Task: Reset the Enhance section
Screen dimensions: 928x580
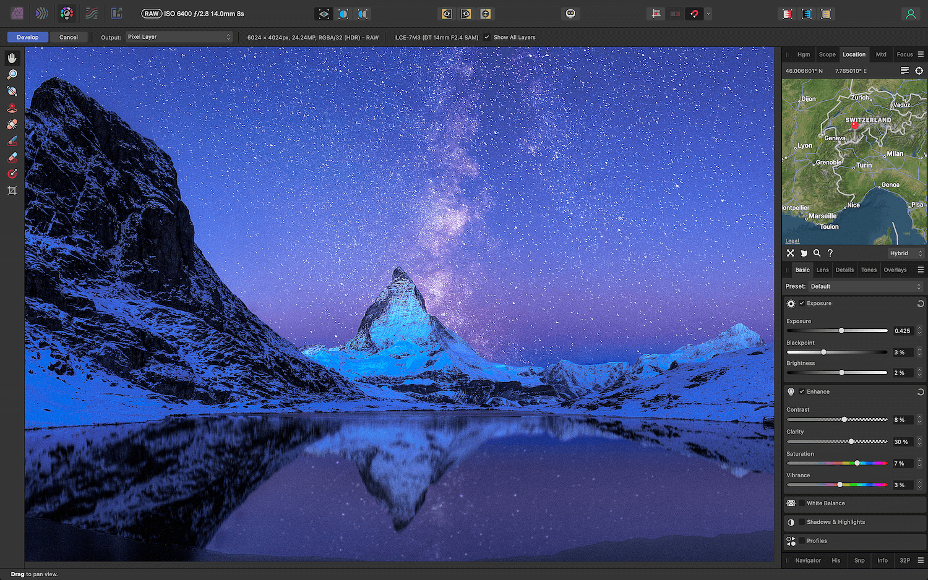Action: coord(921,392)
